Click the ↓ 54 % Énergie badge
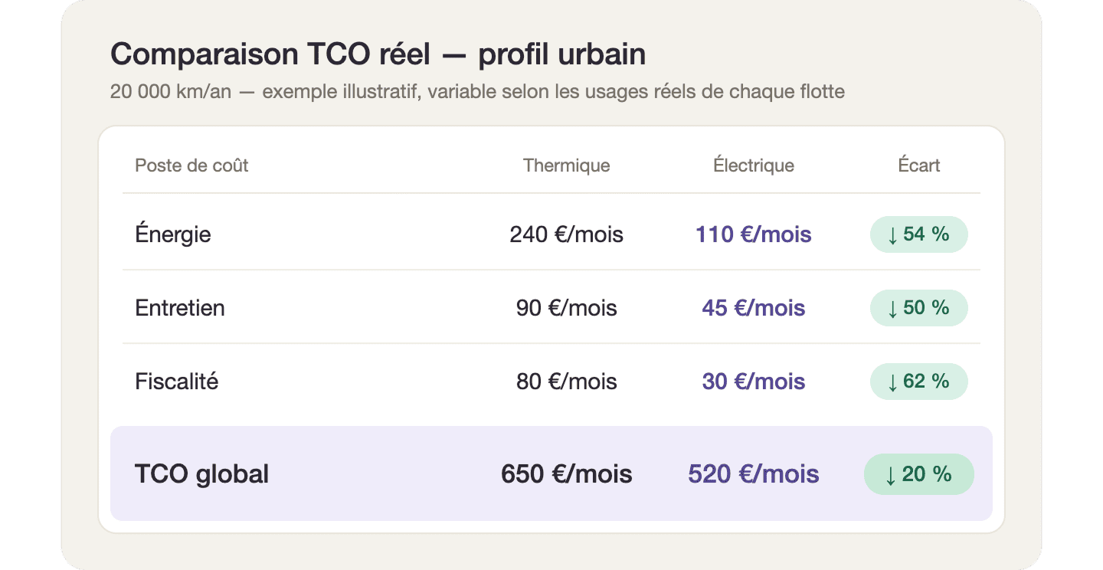Viewport: 1103px width, 570px height. coord(918,234)
